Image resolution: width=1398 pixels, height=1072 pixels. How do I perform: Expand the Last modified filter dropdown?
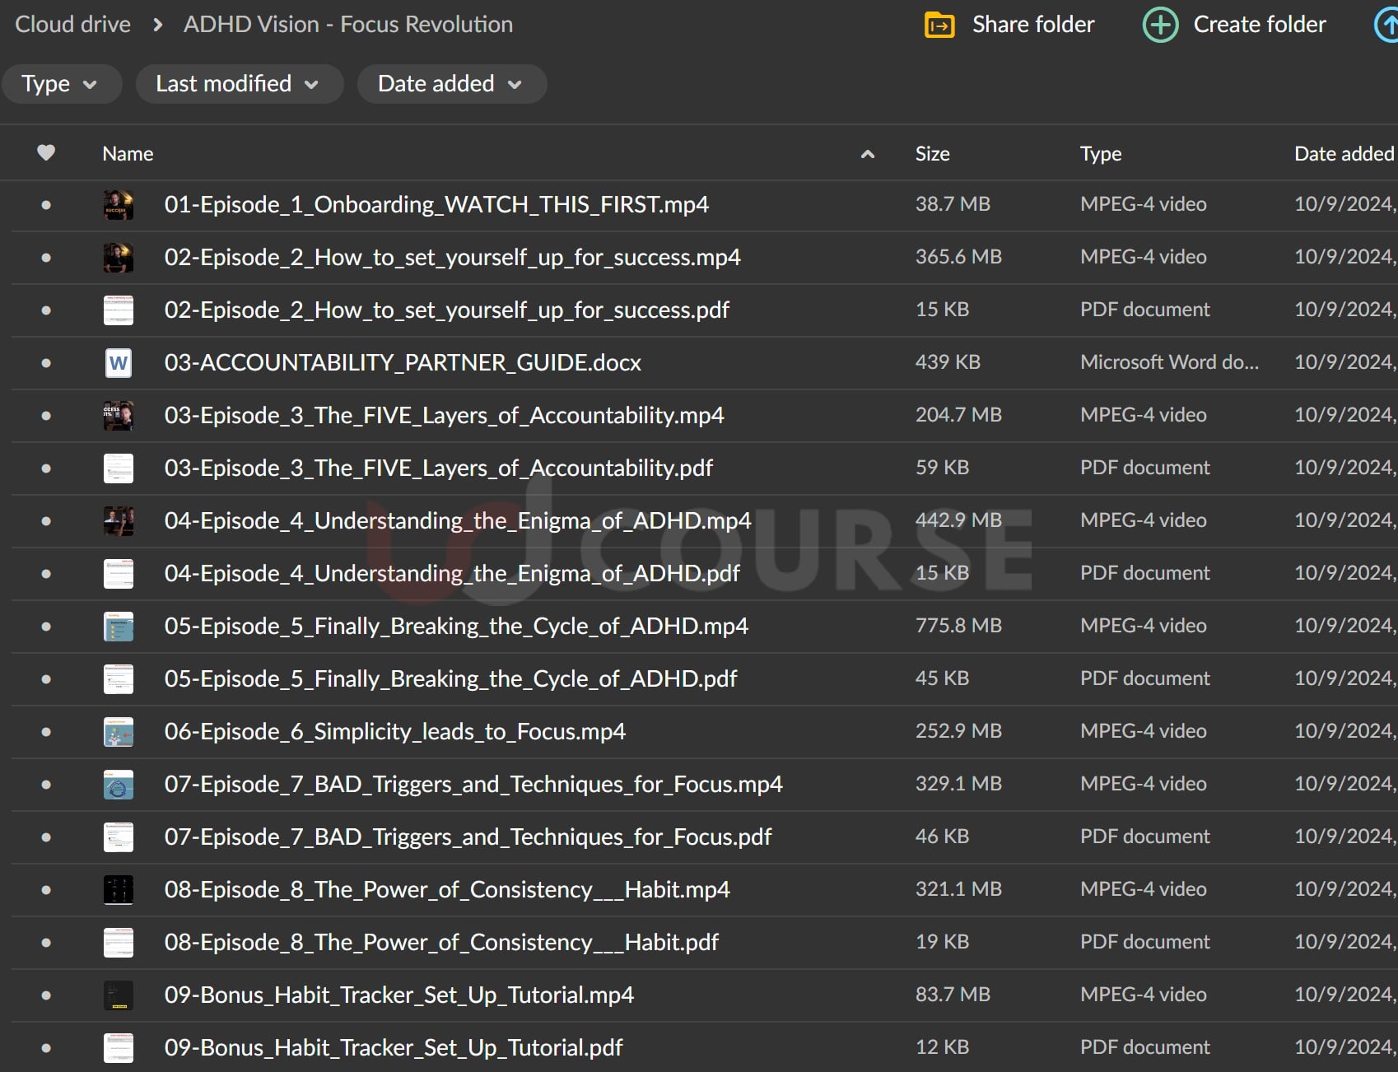pos(238,84)
